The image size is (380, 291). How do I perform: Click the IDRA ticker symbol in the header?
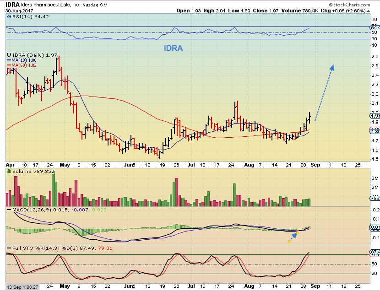pos(12,5)
